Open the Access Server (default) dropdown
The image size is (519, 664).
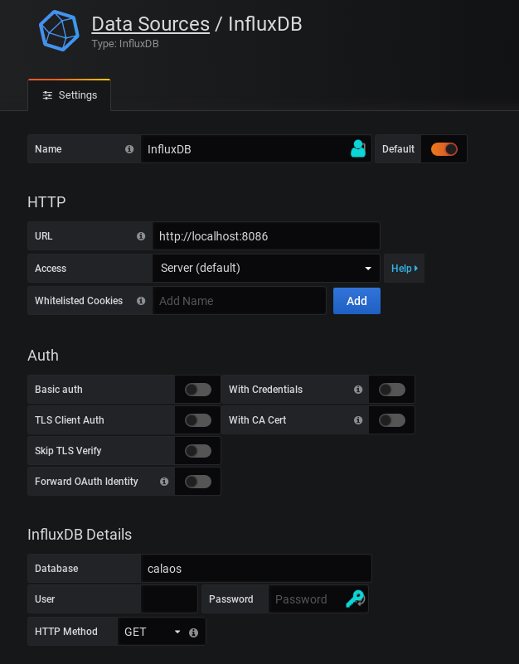(266, 268)
